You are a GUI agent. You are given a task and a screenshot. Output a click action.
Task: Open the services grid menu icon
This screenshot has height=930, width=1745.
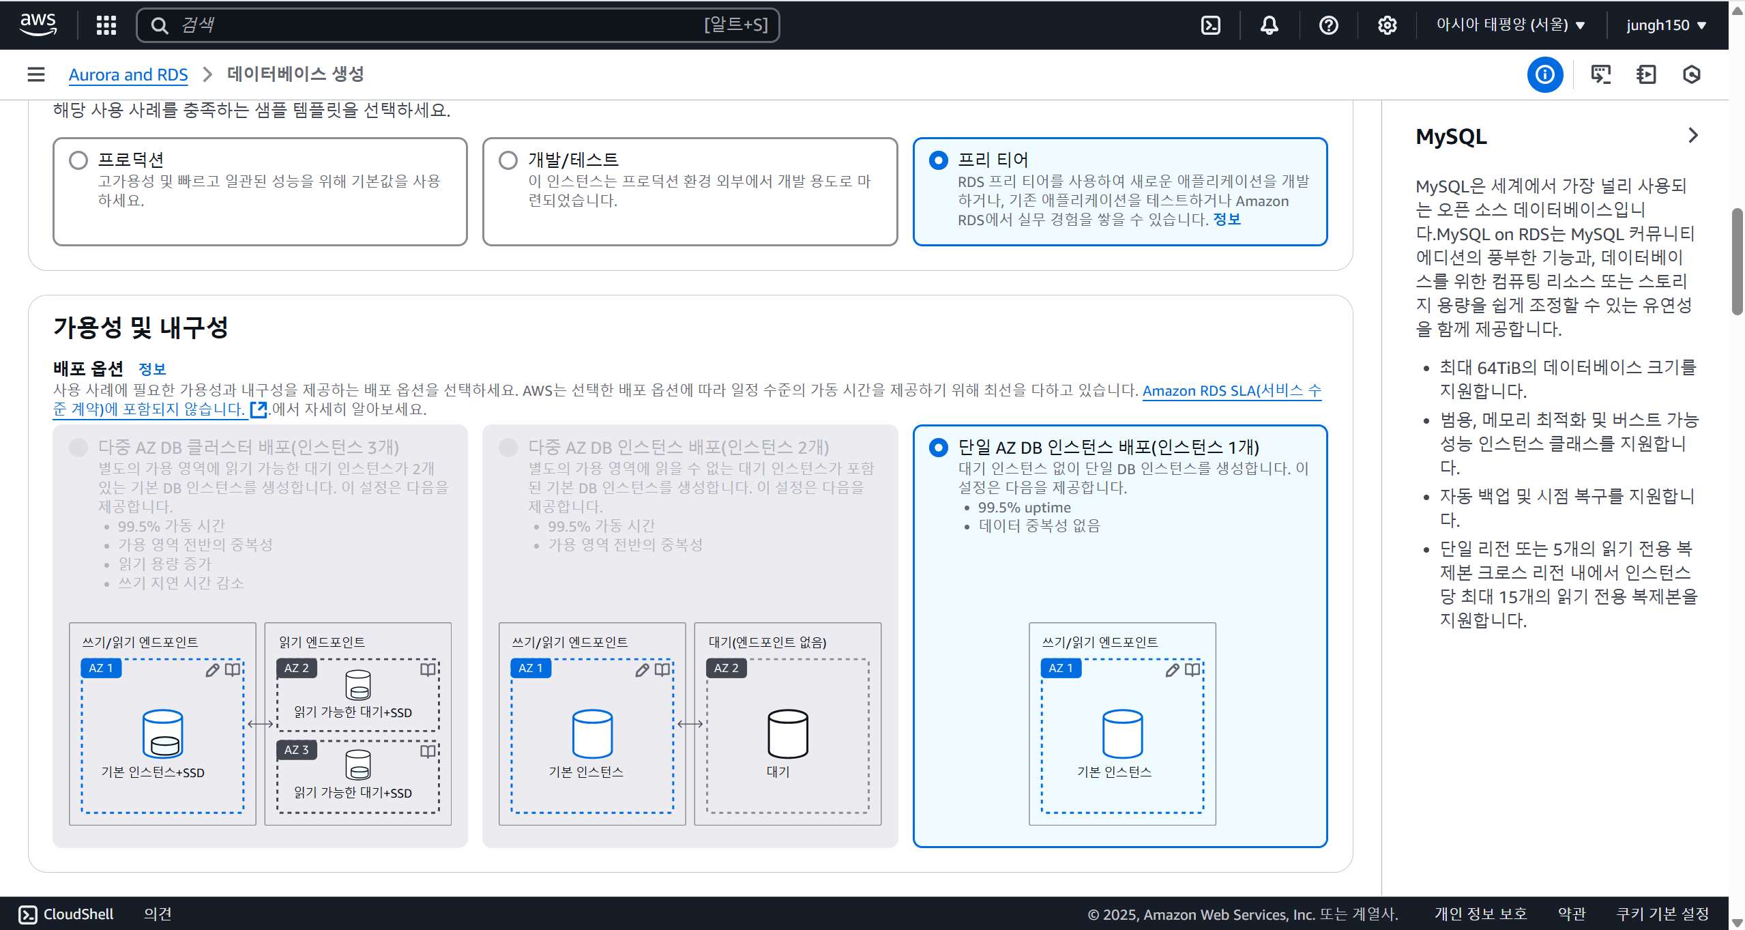[x=106, y=25]
